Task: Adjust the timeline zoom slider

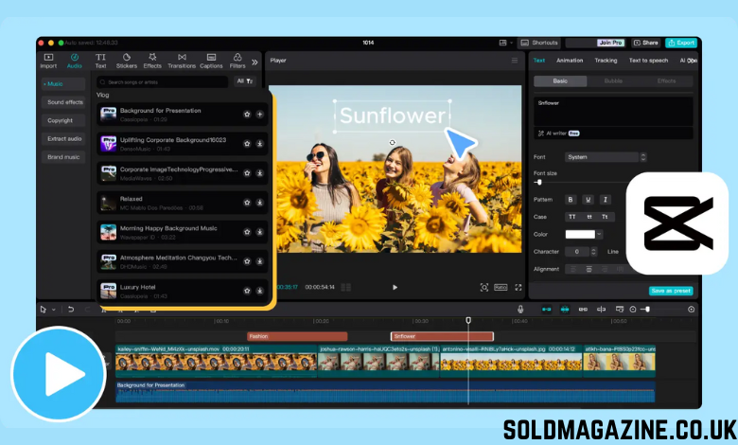Action: tap(648, 310)
